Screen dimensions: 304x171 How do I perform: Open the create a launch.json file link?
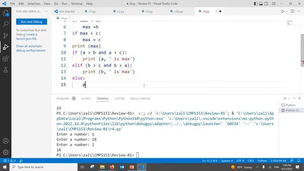27,37
